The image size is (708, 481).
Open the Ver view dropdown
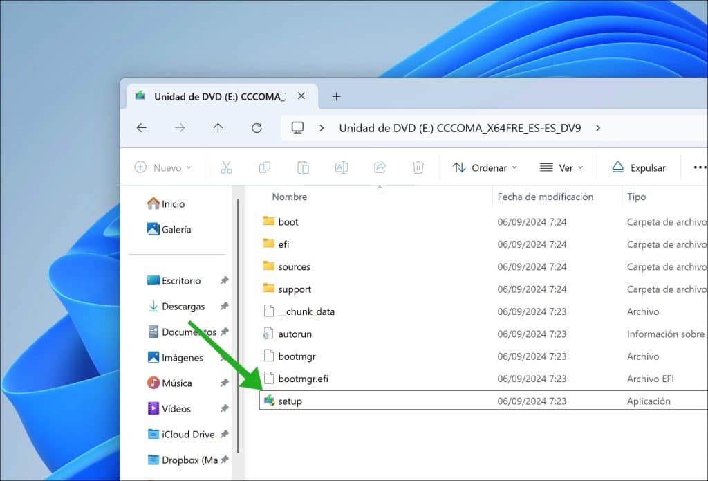point(561,167)
